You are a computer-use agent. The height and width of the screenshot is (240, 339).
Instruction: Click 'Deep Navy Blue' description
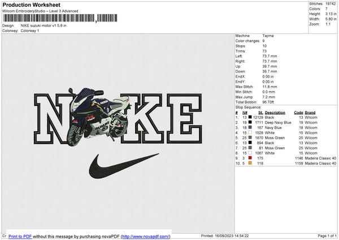click(278, 123)
